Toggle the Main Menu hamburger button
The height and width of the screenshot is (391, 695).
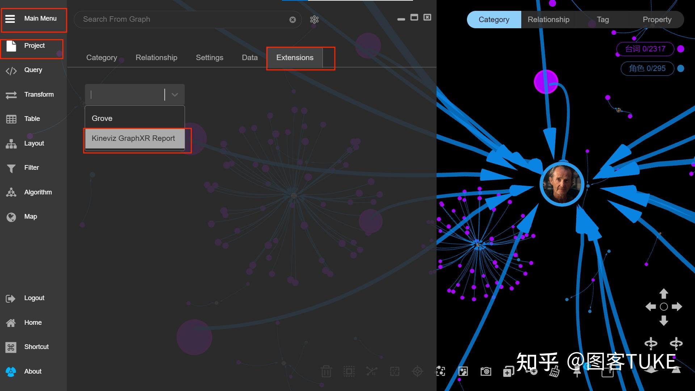(x=10, y=19)
